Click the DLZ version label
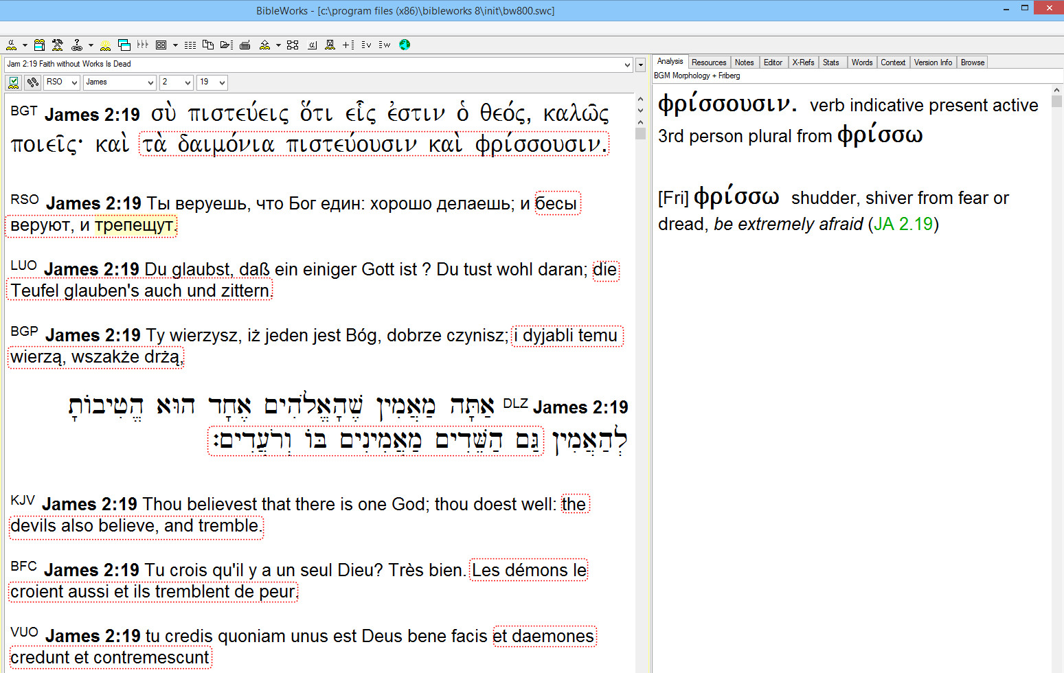The height and width of the screenshot is (673, 1064). [515, 403]
